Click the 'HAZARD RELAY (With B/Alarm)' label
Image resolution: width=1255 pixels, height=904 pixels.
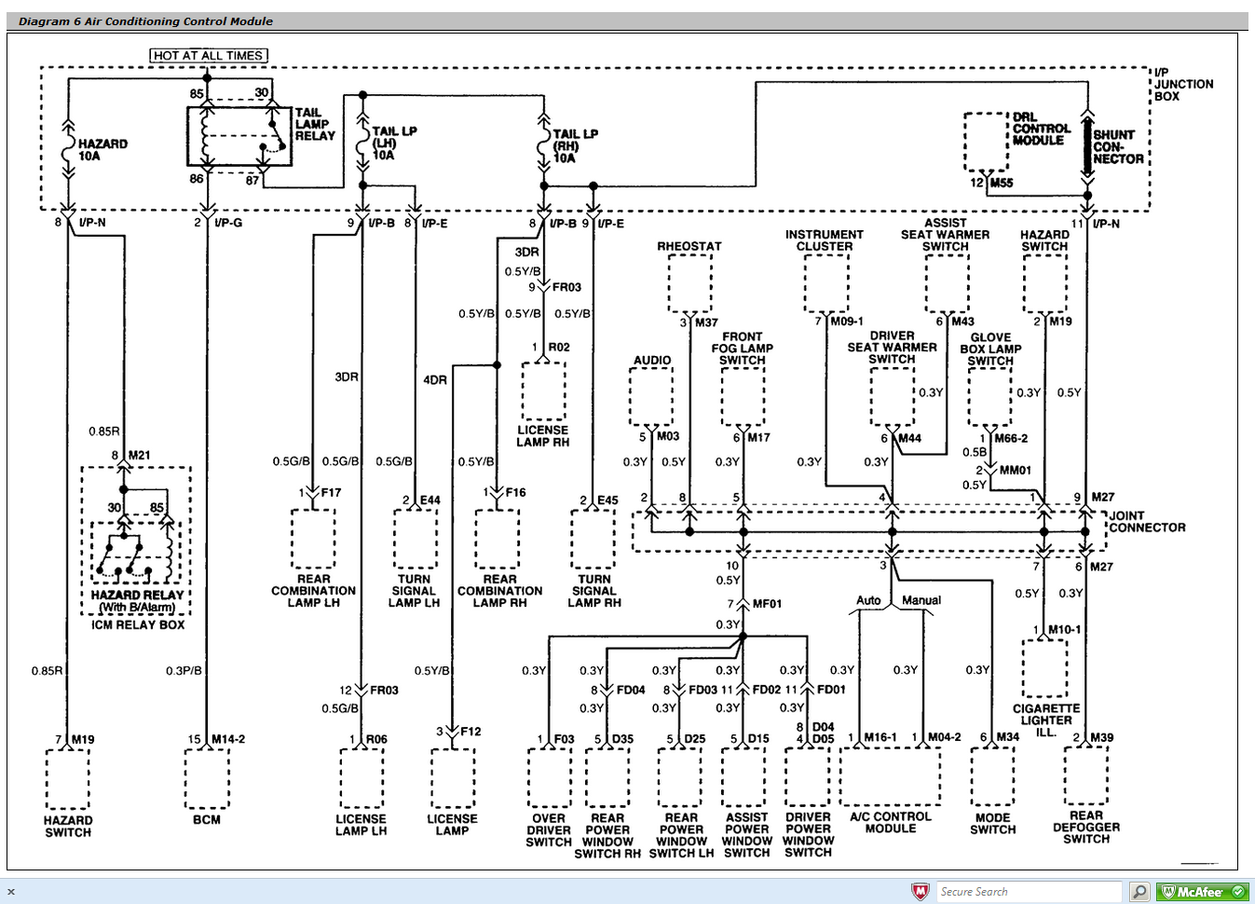pyautogui.click(x=137, y=601)
